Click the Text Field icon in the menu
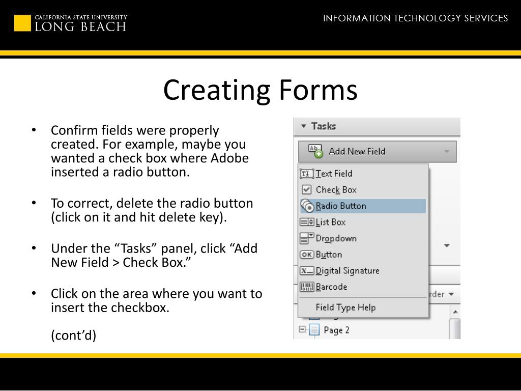This screenshot has height=391, width=521. pos(306,174)
